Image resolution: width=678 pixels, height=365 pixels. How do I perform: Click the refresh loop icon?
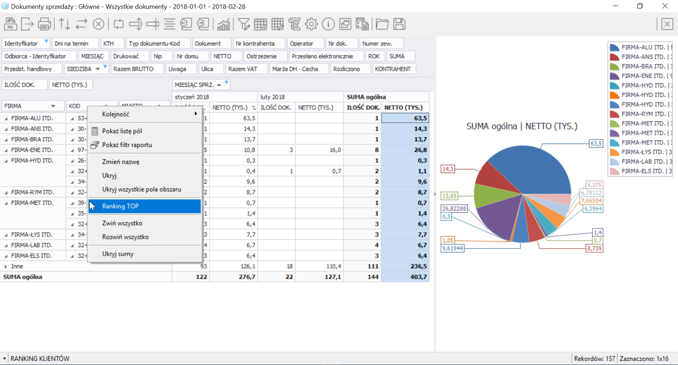pos(118,24)
